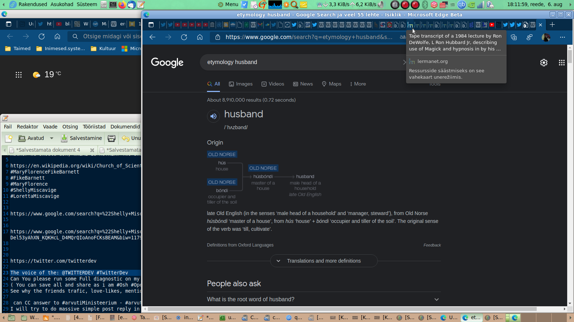Open the Redaktor menu in text editor

click(x=28, y=127)
